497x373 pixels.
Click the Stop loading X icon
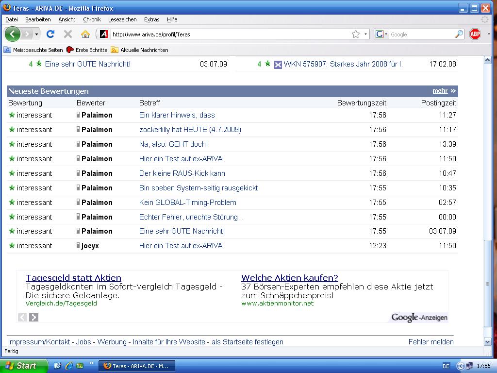pyautogui.click(x=68, y=34)
